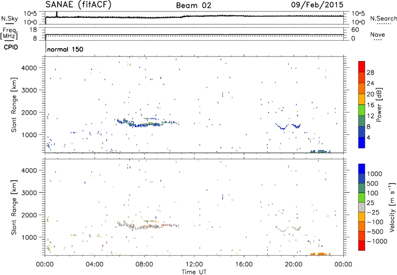This screenshot has height=275, width=397.
Task: Click the green 12 dB segment of Power scale
Action: [362, 110]
